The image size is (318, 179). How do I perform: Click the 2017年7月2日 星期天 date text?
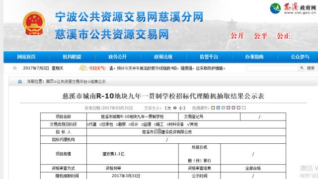(43, 68)
